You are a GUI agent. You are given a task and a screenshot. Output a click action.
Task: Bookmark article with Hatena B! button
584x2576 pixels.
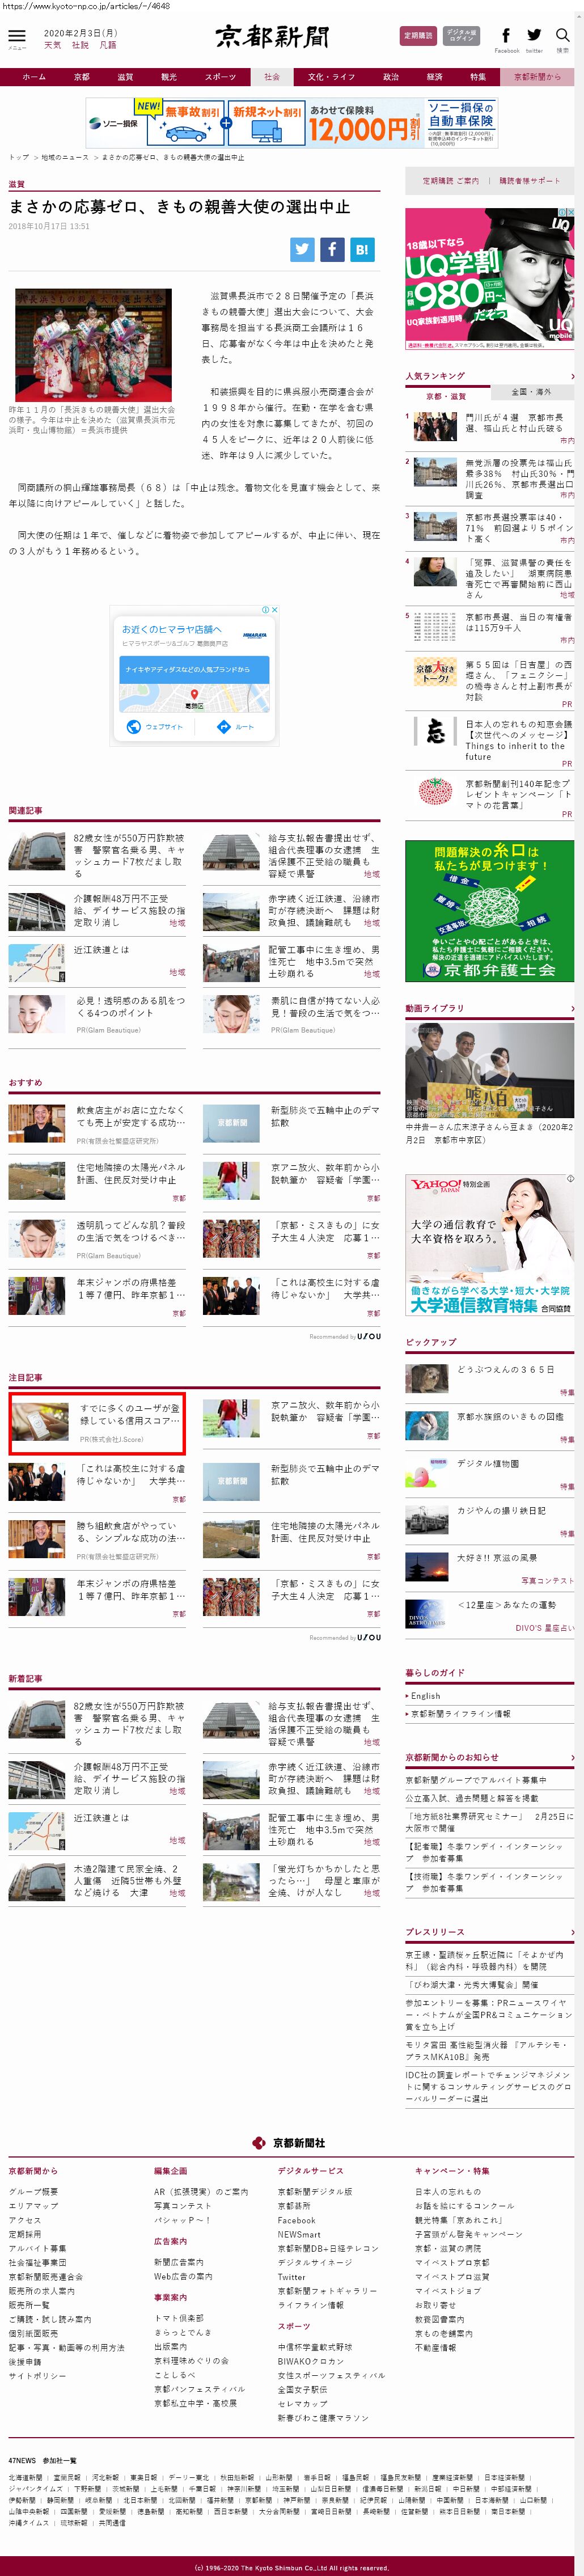tap(362, 249)
